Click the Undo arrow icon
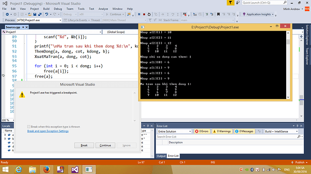The image size is (311, 174). coord(46,14)
